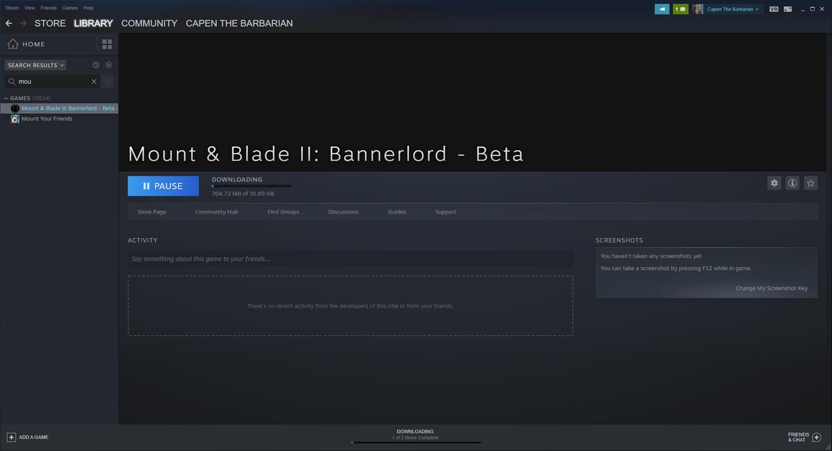Open the Community tab
This screenshot has height=451, width=832.
point(149,23)
